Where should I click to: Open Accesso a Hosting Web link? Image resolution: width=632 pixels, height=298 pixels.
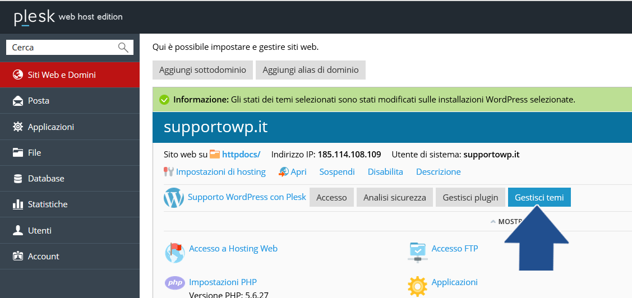[233, 249]
